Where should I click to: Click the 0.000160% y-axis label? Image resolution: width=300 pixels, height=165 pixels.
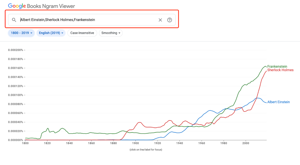[16, 68]
